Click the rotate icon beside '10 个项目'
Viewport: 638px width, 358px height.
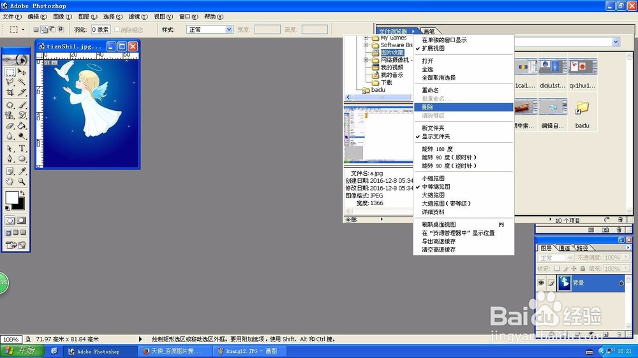(x=607, y=220)
